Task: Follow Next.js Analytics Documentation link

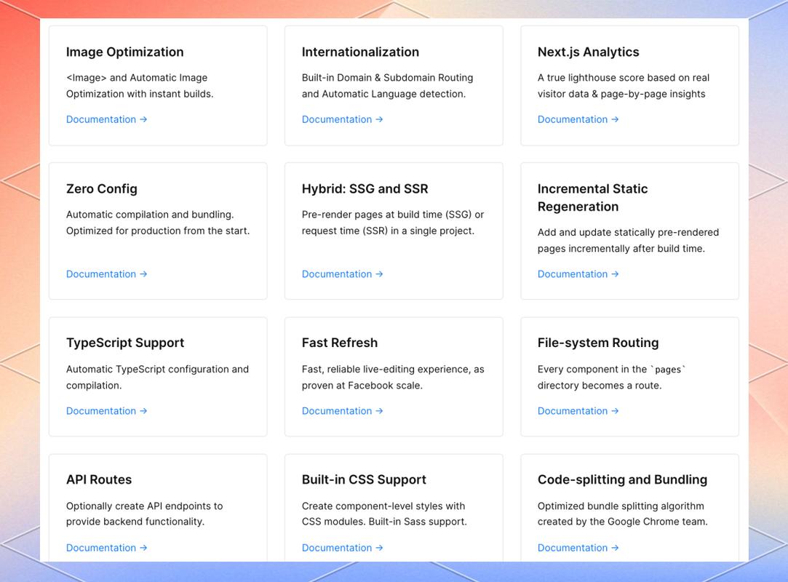Action: (578, 119)
